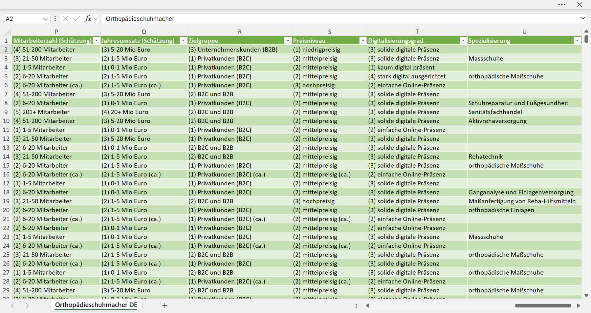Open filter for Jahresumsatz (Schätzung) column

point(183,41)
